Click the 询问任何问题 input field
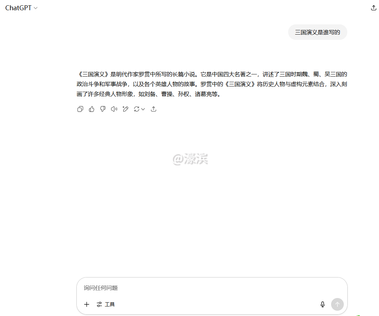 click(176, 288)
